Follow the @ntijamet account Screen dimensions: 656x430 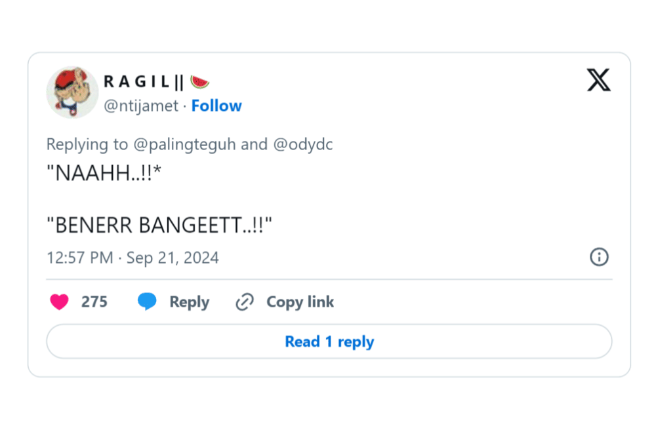coord(216,106)
